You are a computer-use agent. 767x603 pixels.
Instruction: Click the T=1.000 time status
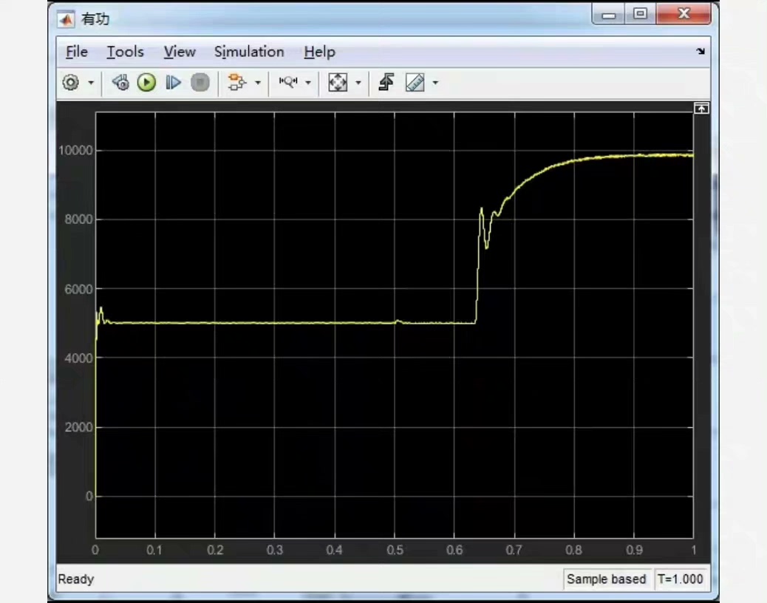(681, 579)
